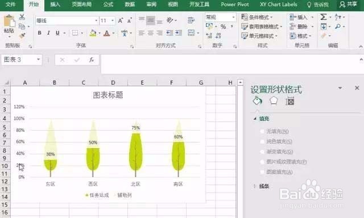Collapse the 填充 section in format pane
The width and height of the screenshot is (364, 218).
pos(255,119)
